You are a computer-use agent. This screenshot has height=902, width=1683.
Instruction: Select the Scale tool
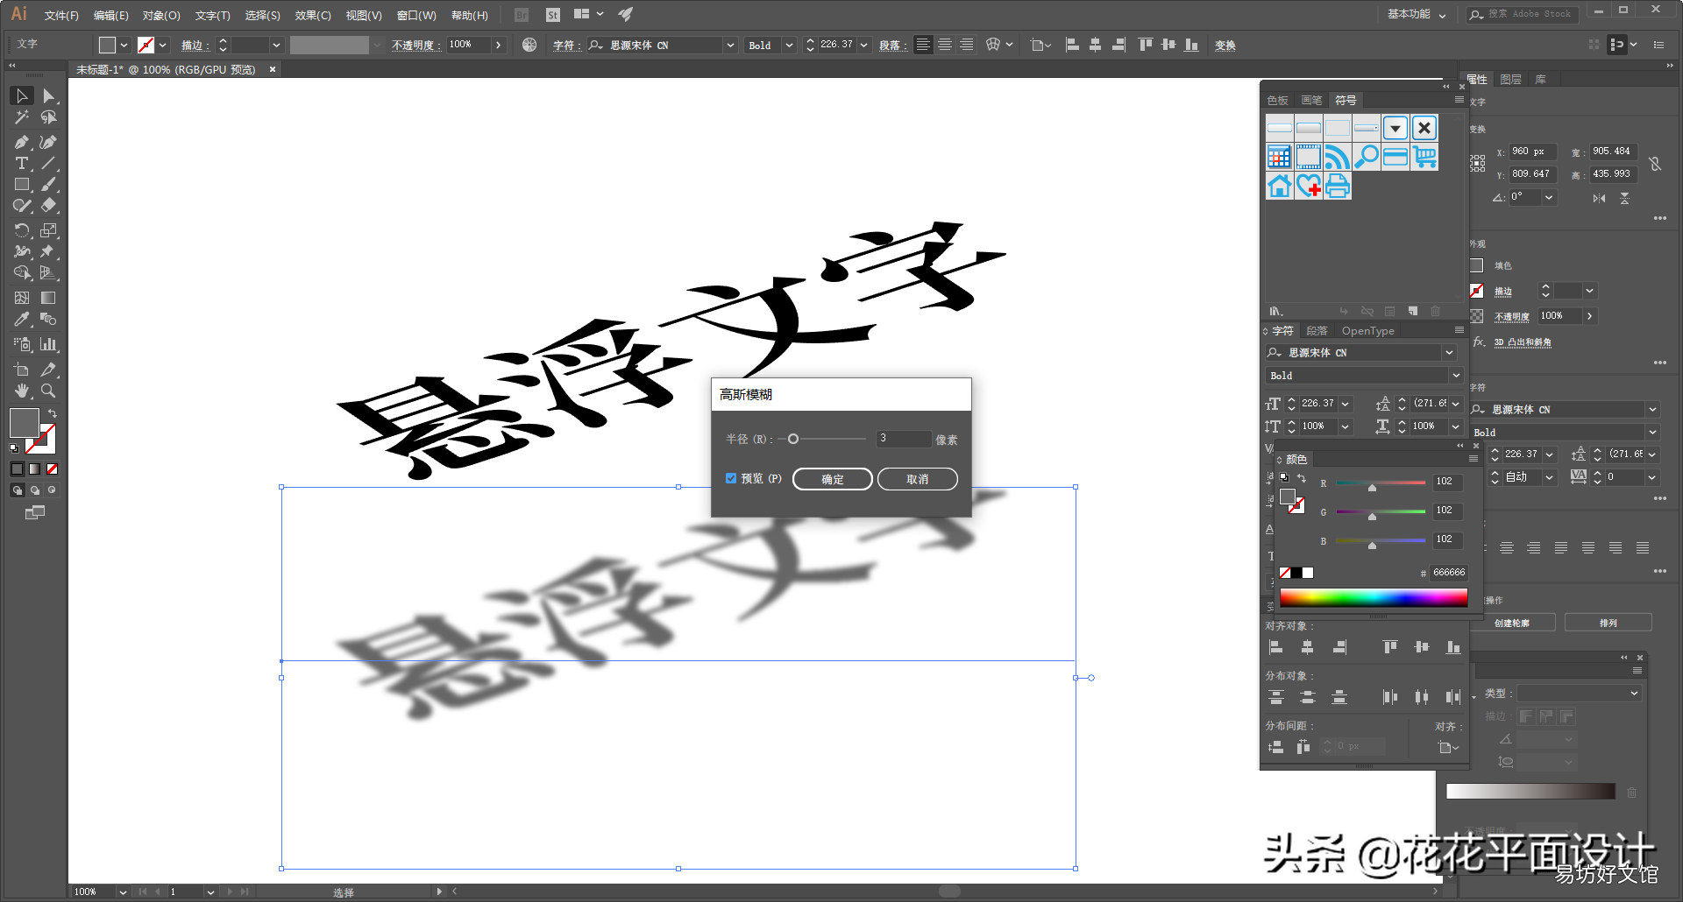coord(49,230)
